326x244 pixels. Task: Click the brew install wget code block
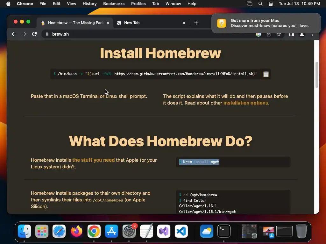coord(233,162)
